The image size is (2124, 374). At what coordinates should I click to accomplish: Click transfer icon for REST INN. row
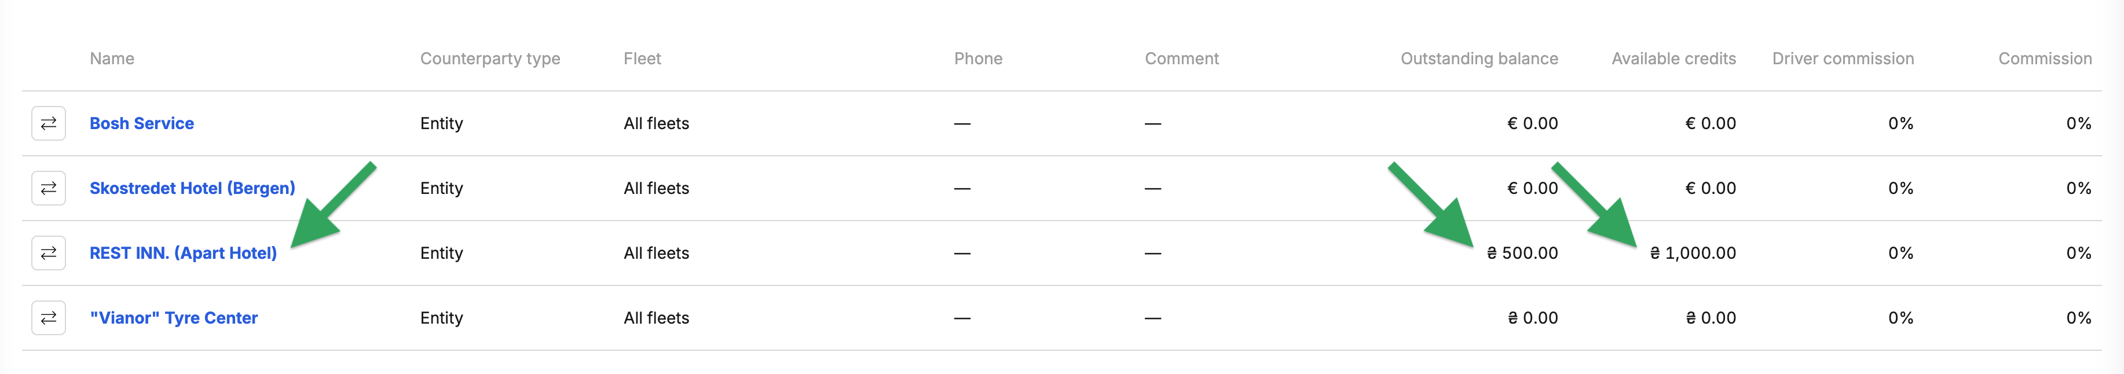coord(49,253)
